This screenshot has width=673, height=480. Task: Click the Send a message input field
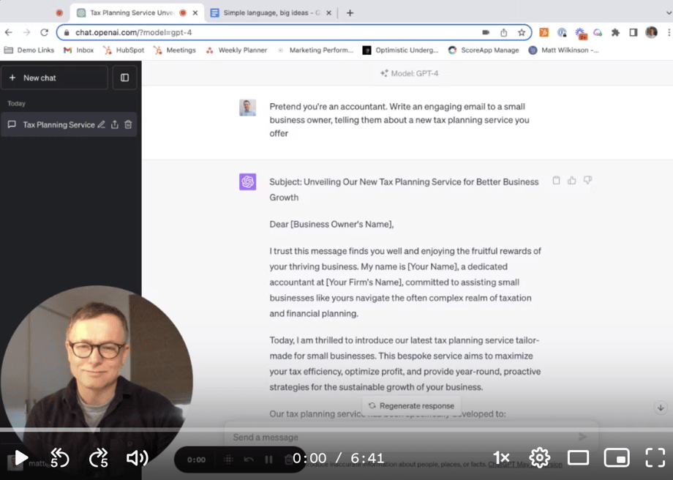coord(395,437)
